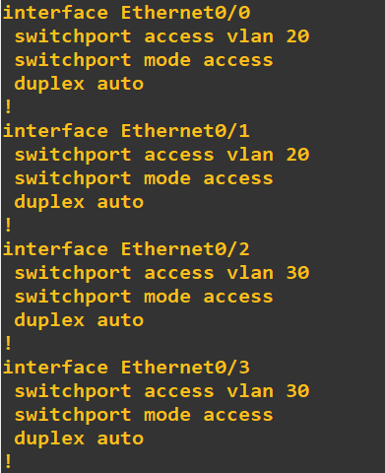Click 'switchport mode access' under Ethernet0/0
This screenshot has width=385, height=473.
[144, 60]
